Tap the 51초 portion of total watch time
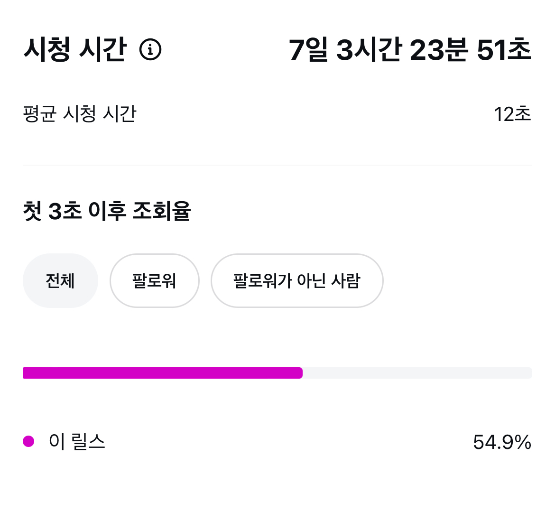 pyautogui.click(x=504, y=49)
